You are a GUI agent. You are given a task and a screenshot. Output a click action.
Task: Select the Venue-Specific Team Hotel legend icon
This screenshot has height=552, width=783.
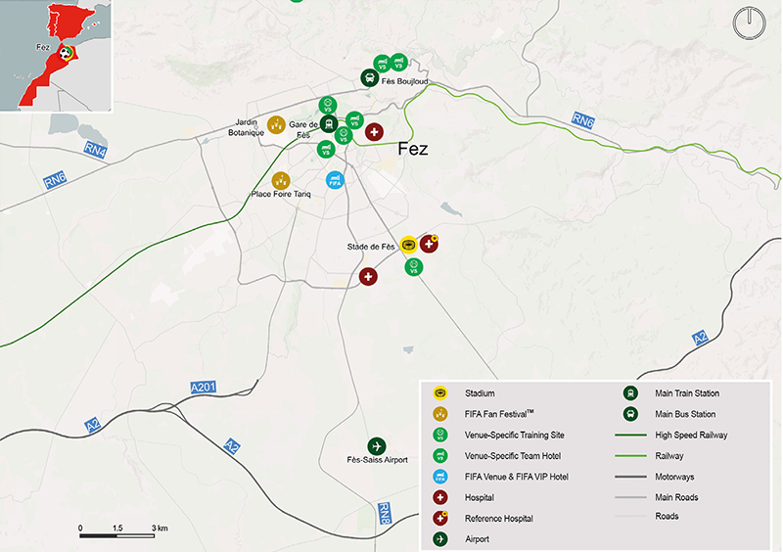[439, 455]
